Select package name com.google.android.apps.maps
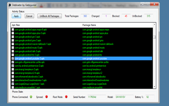Image resolution: width=169 pixels, height=106 pixels. [x=96, y=30]
